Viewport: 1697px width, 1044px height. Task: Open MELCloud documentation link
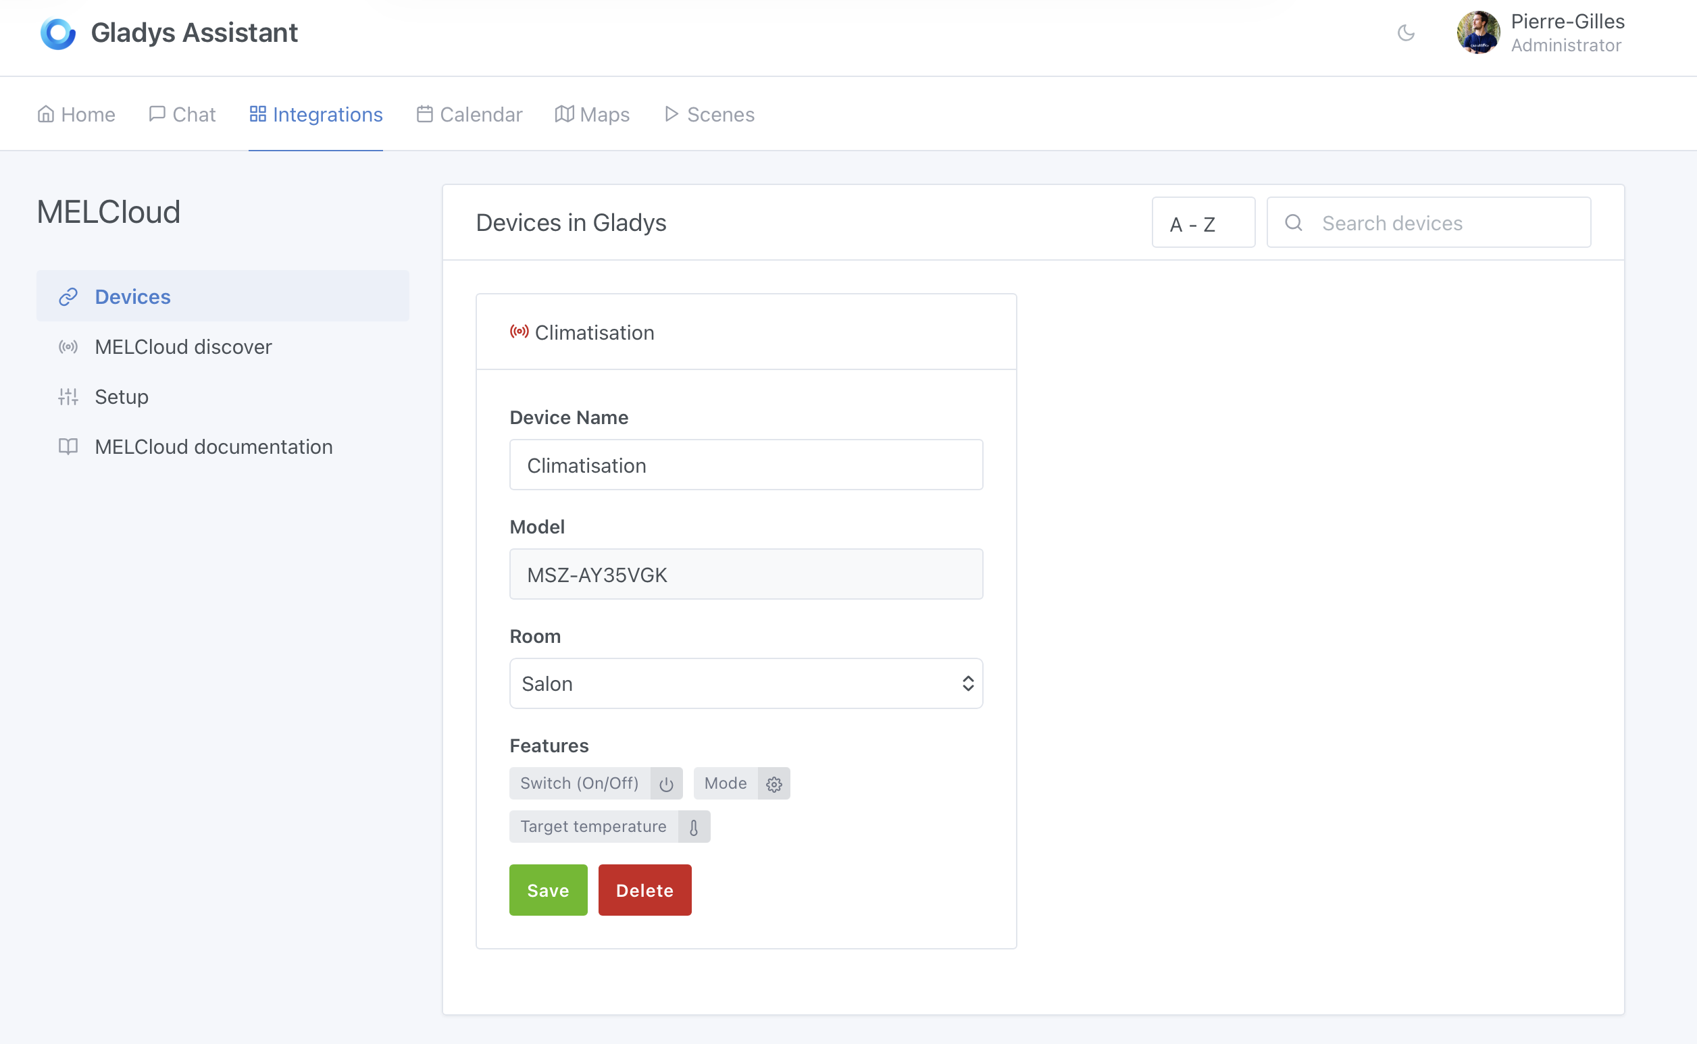[x=213, y=447]
